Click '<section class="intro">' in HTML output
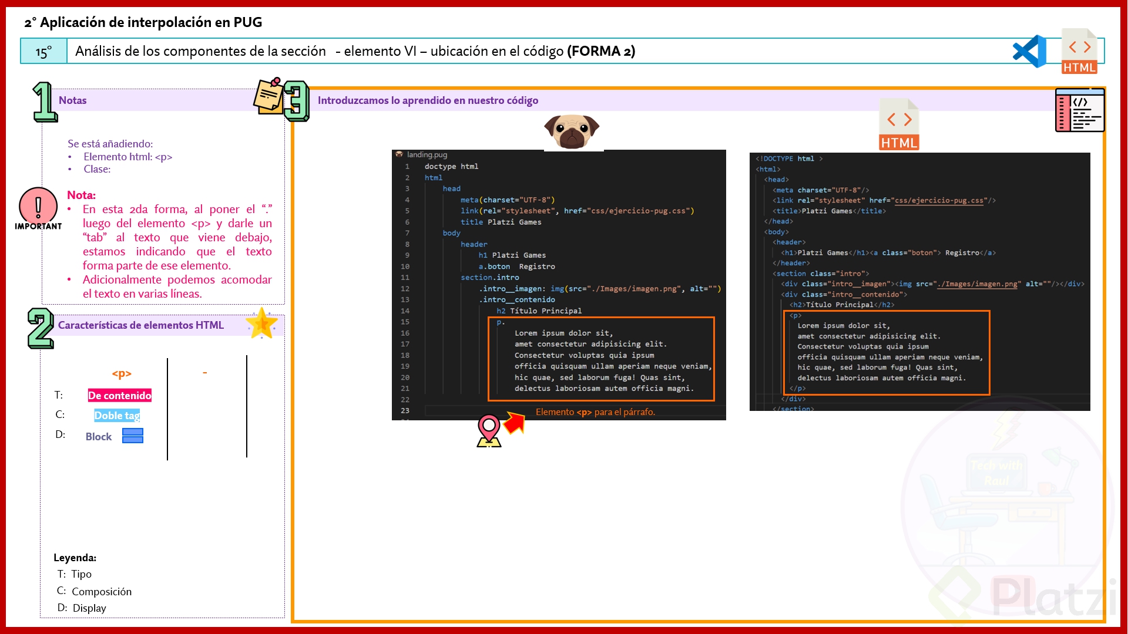The width and height of the screenshot is (1128, 634). pos(820,274)
